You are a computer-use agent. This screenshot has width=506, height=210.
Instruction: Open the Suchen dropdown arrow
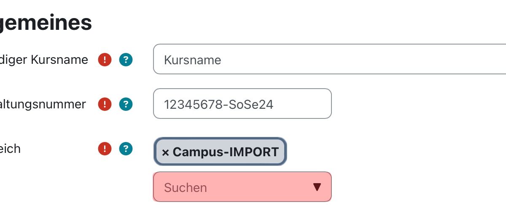click(317, 187)
